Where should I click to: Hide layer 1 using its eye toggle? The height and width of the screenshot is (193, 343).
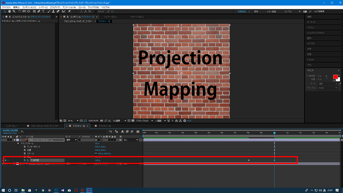coord(3,140)
